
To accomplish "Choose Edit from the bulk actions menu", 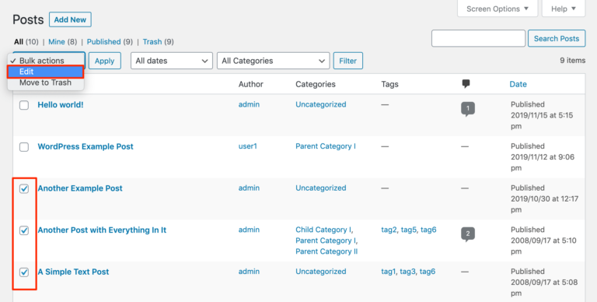I will point(45,72).
